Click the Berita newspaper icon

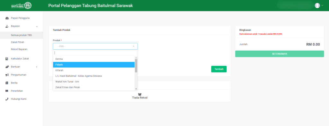point(7,83)
